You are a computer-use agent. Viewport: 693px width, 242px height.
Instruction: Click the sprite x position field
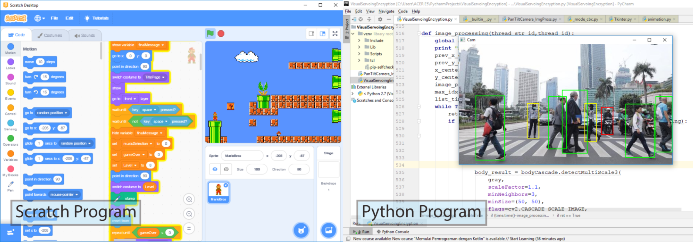tap(279, 156)
